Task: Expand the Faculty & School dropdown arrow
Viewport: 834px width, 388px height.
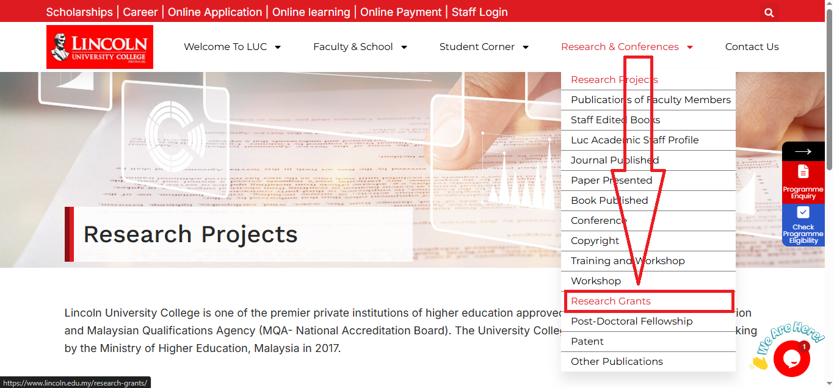Action: pyautogui.click(x=404, y=47)
